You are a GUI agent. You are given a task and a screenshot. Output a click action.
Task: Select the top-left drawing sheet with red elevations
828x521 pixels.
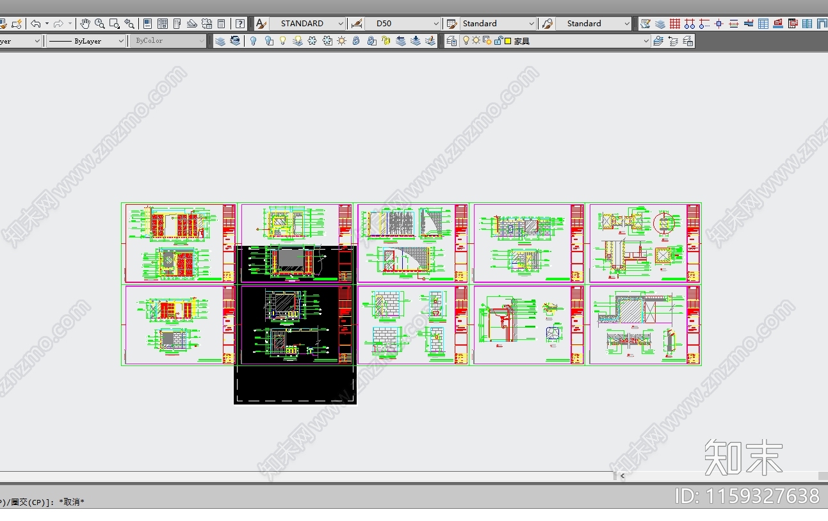(180, 243)
